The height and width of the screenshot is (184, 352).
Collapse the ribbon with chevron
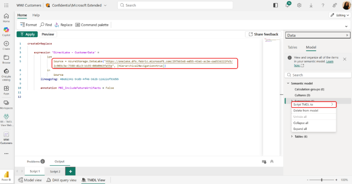coord(346,26)
